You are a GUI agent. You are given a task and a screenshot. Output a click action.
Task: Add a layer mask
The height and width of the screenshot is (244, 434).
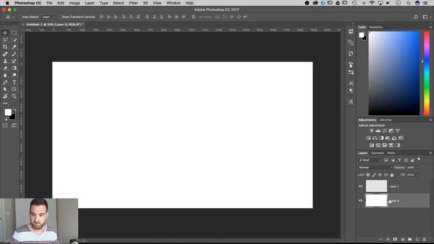395,239
